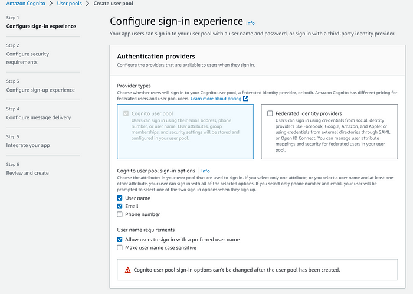Select Step 3 Configure sign-up experience
This screenshot has height=294, width=413.
[x=40, y=90]
